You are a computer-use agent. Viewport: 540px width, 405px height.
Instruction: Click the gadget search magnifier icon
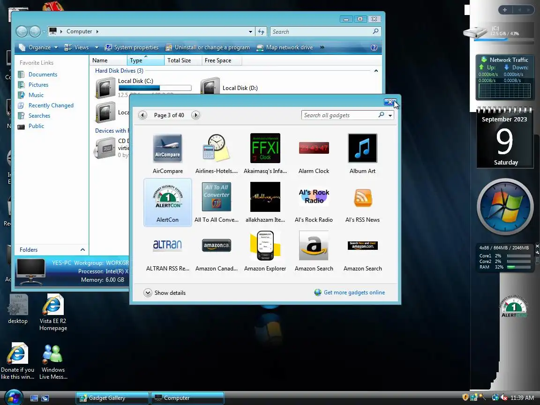point(381,115)
